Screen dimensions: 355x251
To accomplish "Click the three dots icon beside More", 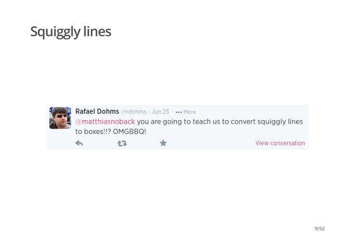I will point(179,112).
